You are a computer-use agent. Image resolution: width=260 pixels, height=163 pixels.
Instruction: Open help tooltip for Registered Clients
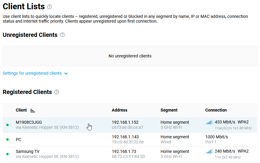coord(57,92)
